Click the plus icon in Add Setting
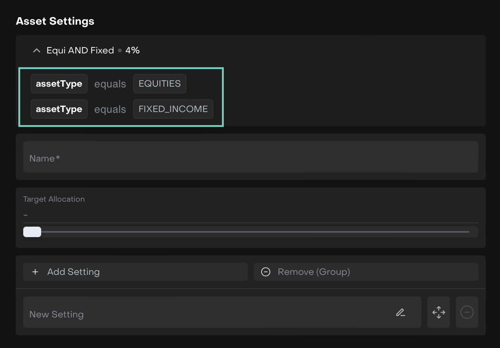The width and height of the screenshot is (500, 348). pyautogui.click(x=35, y=272)
